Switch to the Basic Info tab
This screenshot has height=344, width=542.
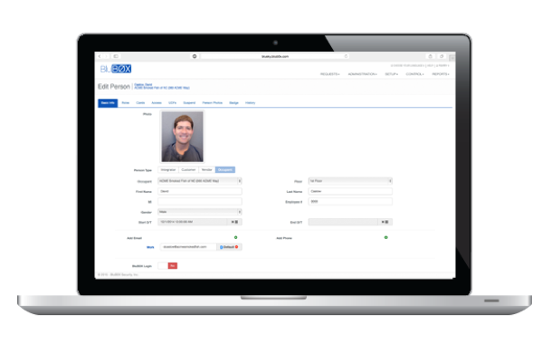coord(108,103)
